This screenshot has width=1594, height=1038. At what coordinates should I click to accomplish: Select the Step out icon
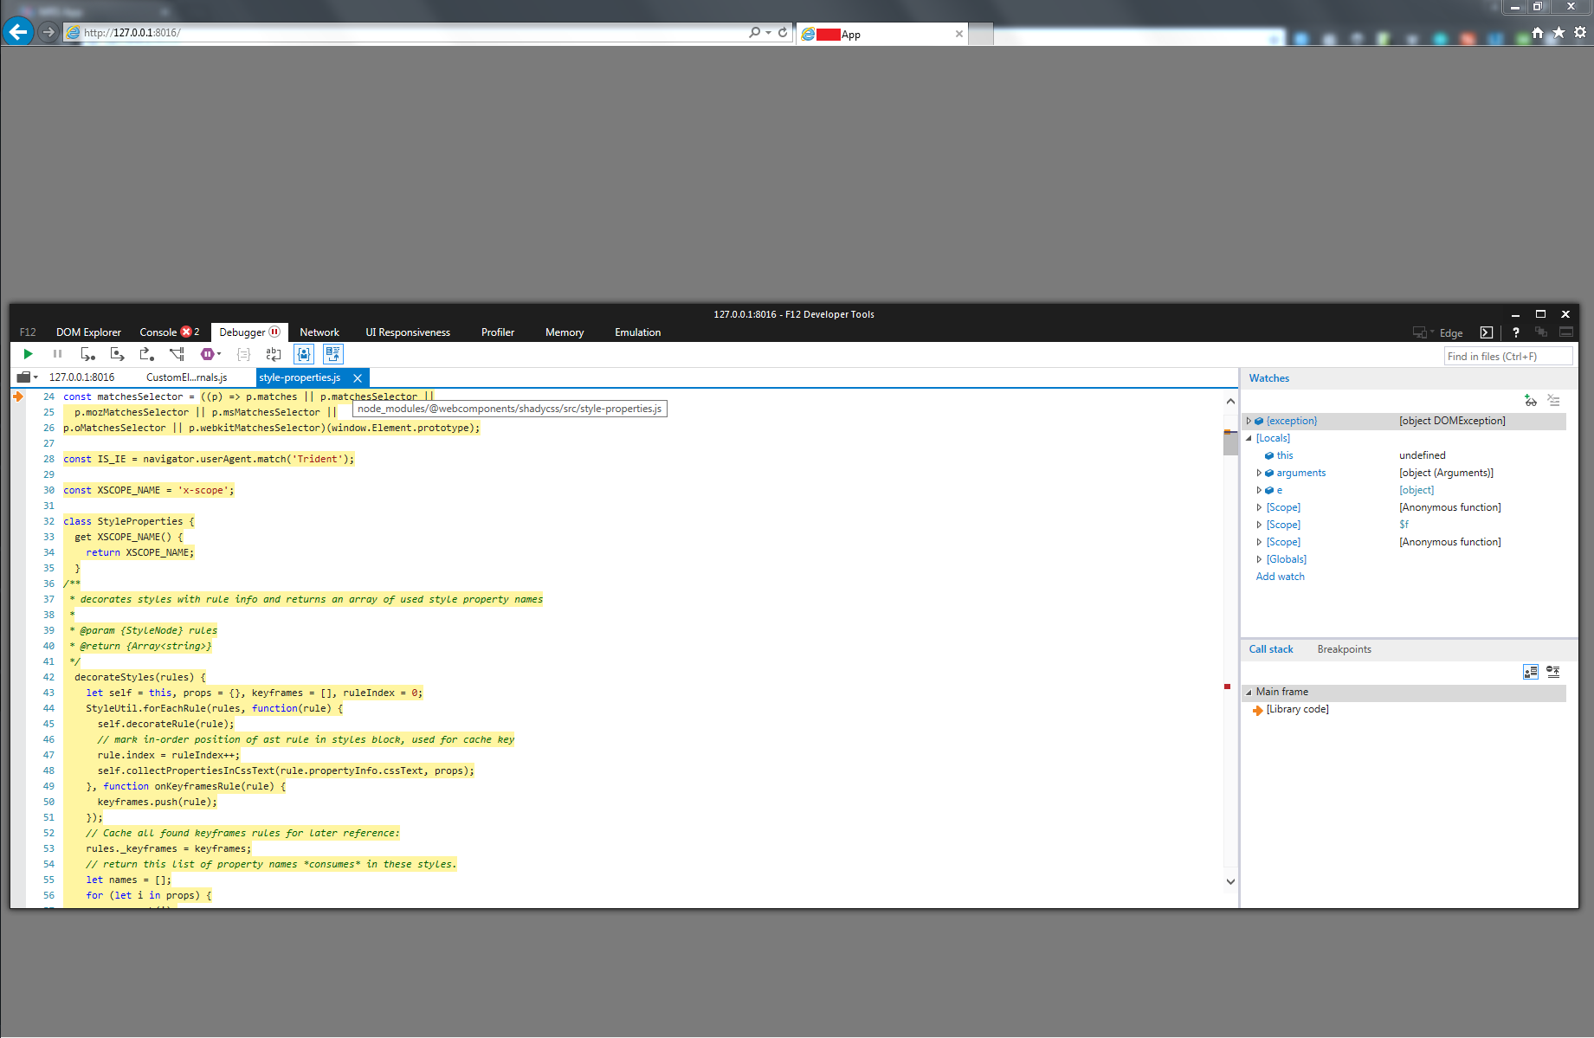tap(146, 354)
